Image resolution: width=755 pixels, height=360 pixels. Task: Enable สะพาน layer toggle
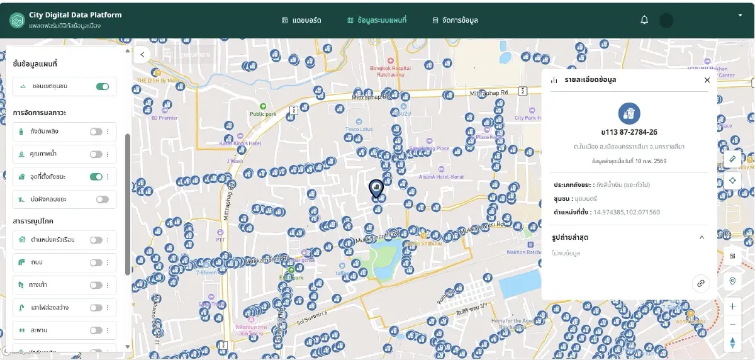click(96, 330)
